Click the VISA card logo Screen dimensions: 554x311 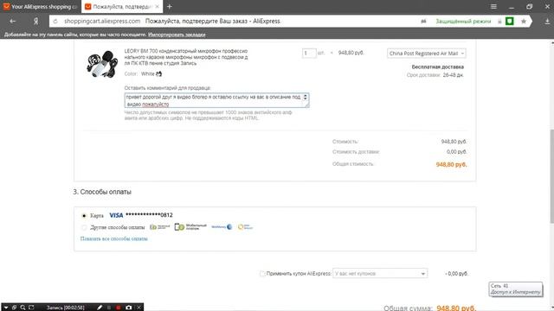(x=116, y=215)
